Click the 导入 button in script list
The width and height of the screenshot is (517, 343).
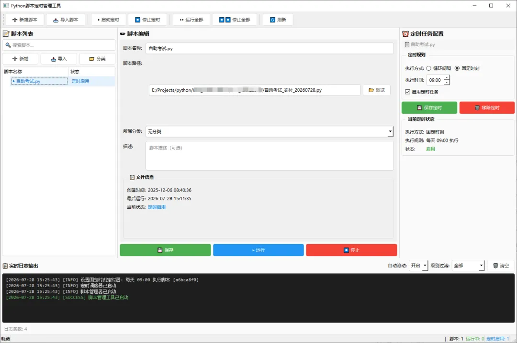[x=59, y=59]
